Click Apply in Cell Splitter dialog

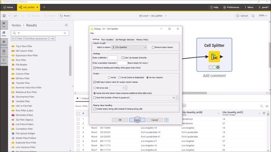tap(137, 120)
